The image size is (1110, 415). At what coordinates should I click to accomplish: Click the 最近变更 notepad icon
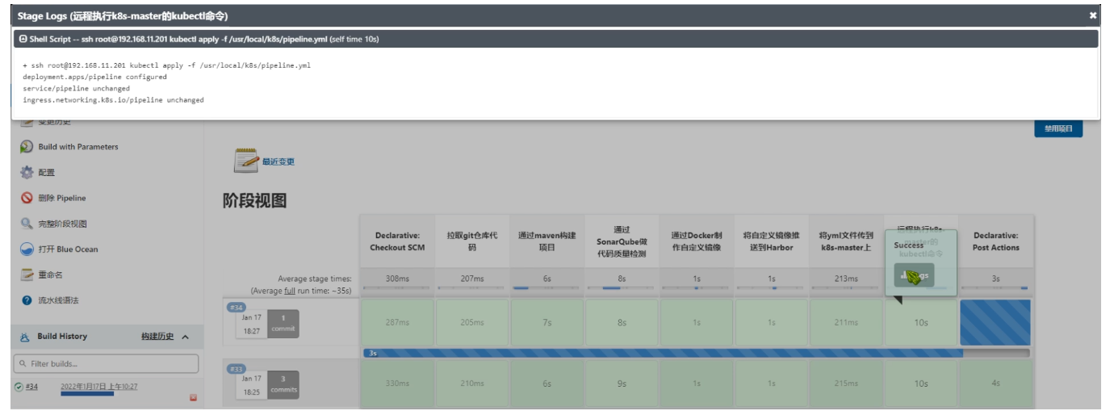[x=246, y=161]
